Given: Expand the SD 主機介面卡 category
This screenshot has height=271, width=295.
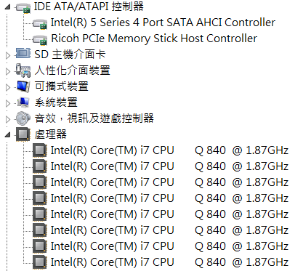Looking at the screenshot, I should [8, 55].
